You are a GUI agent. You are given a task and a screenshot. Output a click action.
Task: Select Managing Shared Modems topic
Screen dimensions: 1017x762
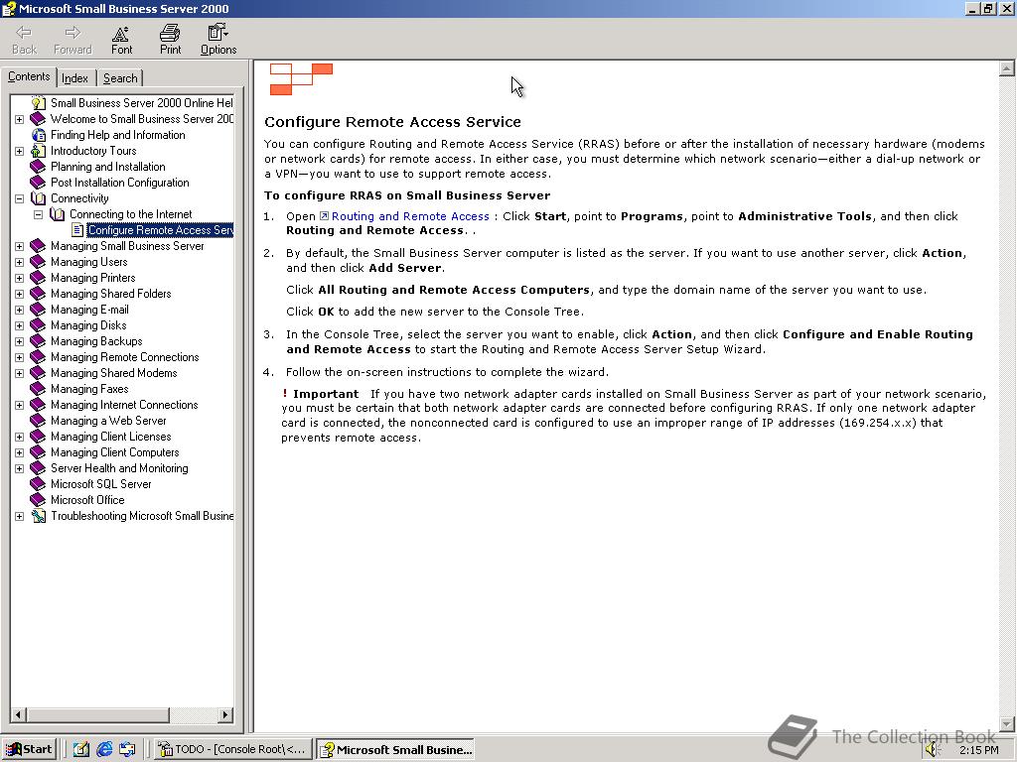point(113,373)
